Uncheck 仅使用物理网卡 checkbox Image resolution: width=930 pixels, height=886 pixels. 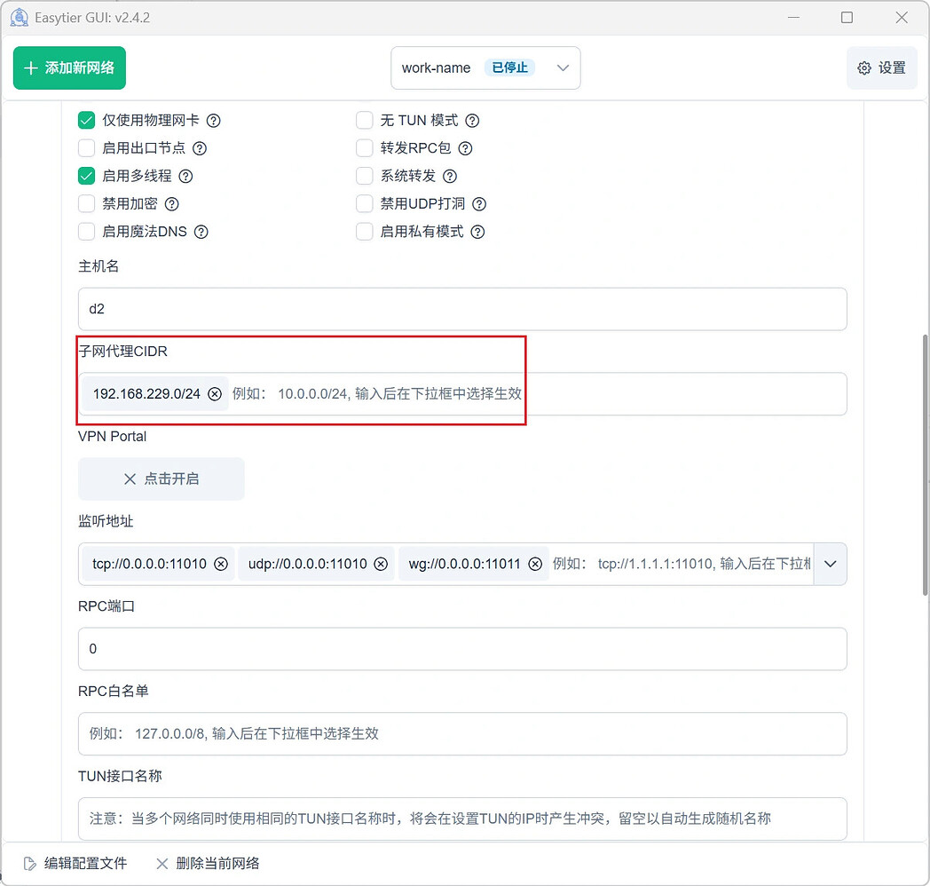click(87, 121)
